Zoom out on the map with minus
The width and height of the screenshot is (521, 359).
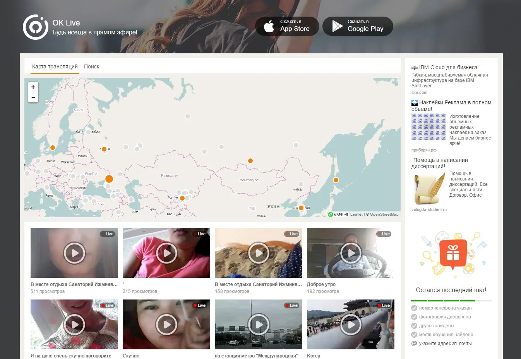pos(33,97)
